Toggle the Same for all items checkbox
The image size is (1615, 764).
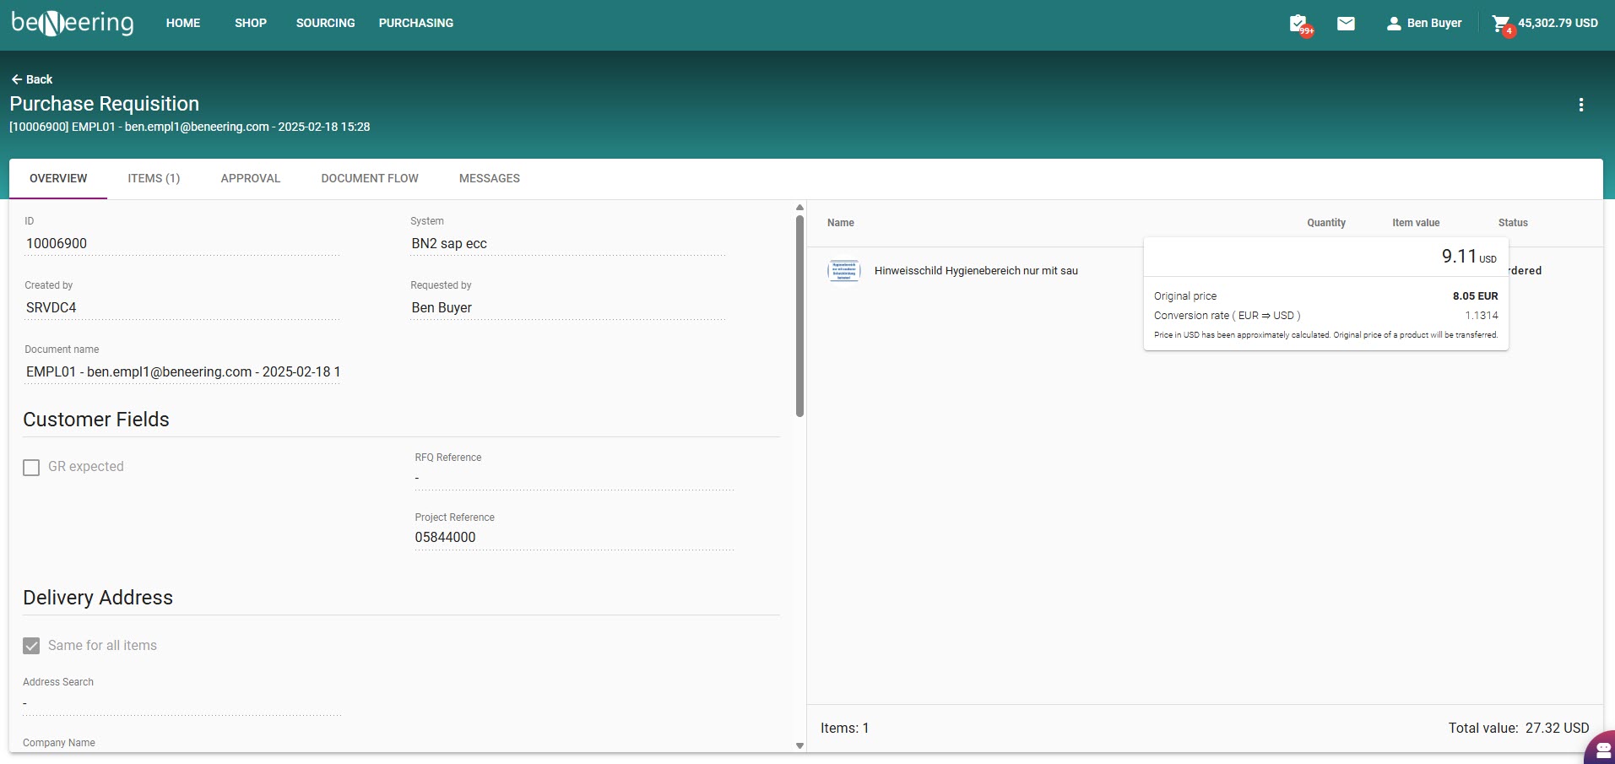(31, 646)
